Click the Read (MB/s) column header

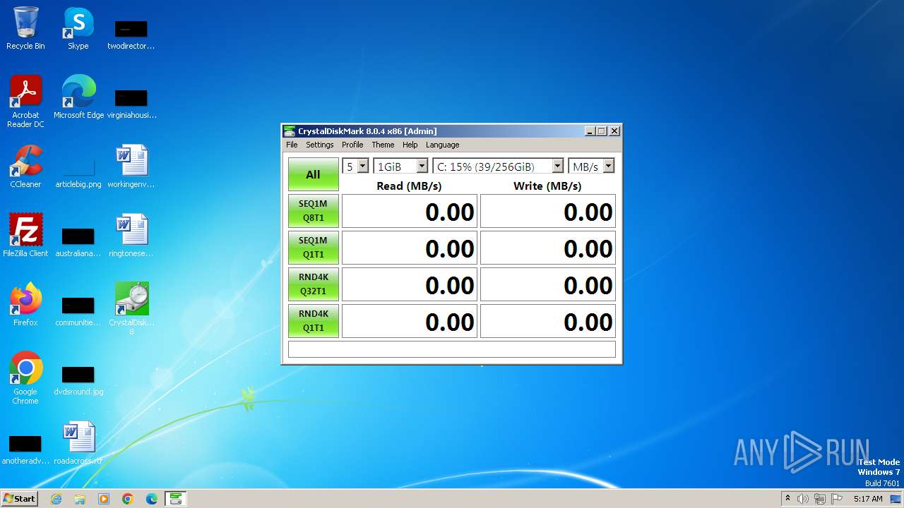[x=410, y=186]
